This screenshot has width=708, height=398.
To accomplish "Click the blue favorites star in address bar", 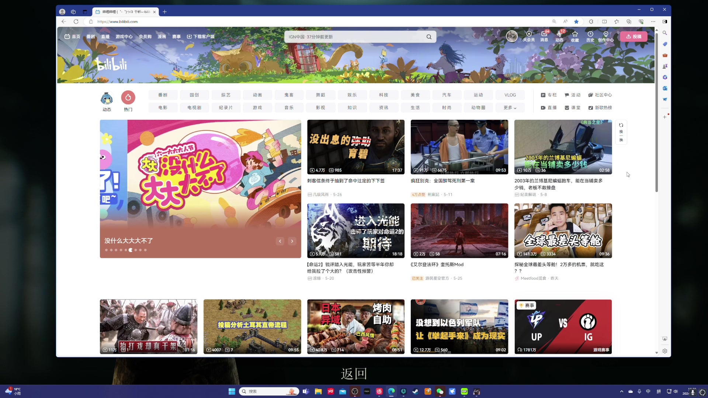I will tap(576, 21).
